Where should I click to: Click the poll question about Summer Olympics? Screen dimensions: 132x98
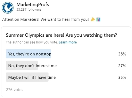point(62,35)
